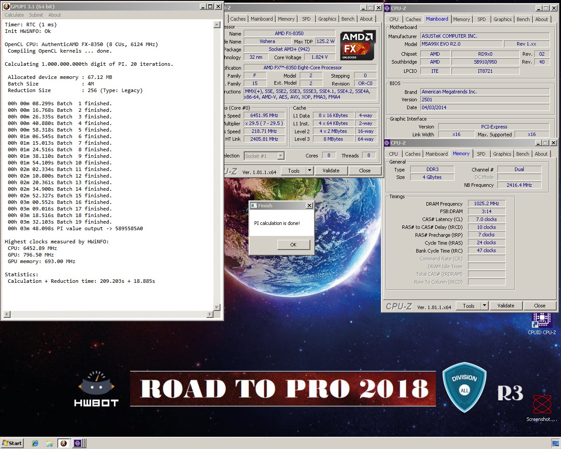Viewport: 561px width, 449px height.
Task: Open Memory tab in processor CPU-Z window
Action: click(286, 19)
